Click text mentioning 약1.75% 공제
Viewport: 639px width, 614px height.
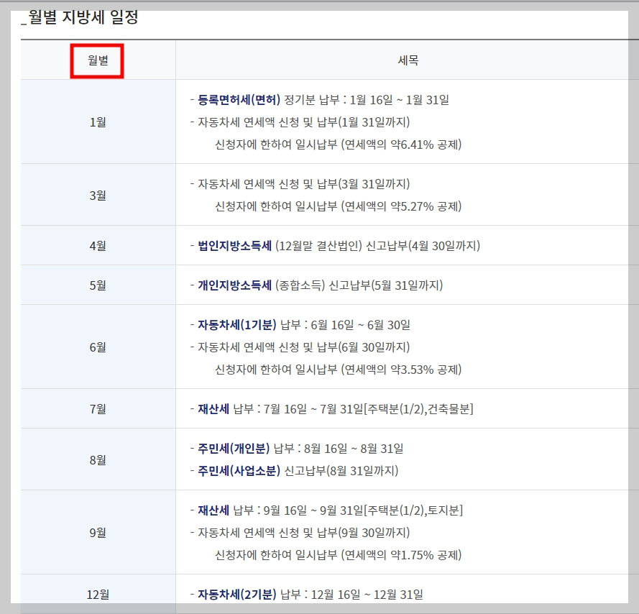click(339, 555)
